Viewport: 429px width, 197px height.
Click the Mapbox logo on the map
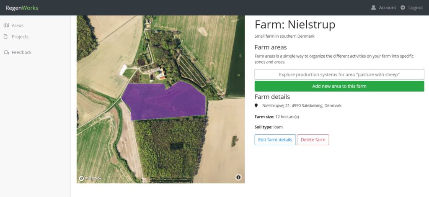pyautogui.click(x=90, y=178)
